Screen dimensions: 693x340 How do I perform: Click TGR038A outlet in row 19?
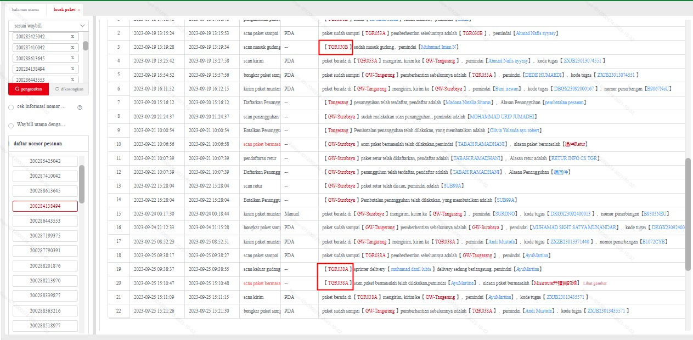(x=337, y=269)
